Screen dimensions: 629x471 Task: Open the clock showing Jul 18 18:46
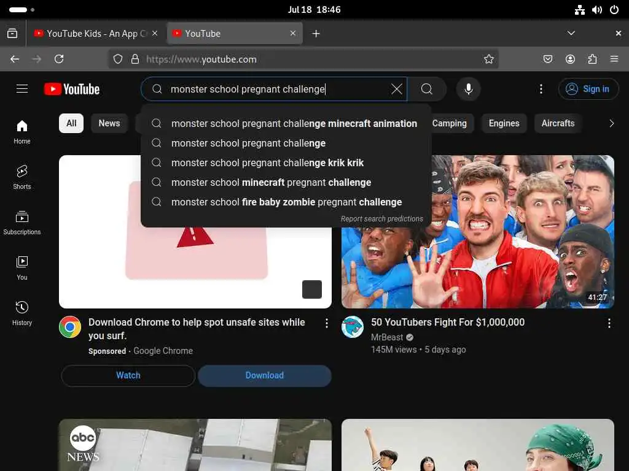(314, 10)
